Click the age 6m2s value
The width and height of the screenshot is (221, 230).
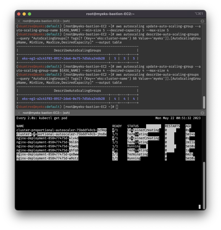(x=189, y=154)
